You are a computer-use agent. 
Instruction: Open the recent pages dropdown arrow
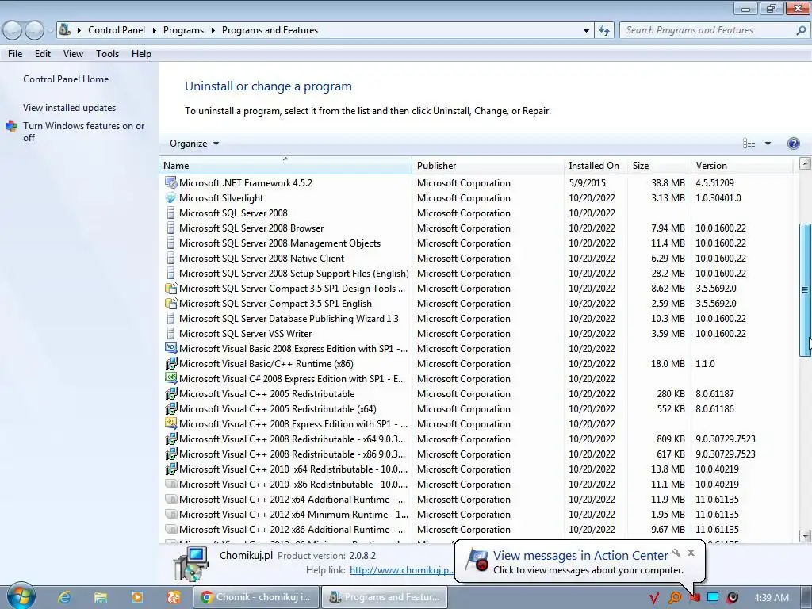click(50, 30)
